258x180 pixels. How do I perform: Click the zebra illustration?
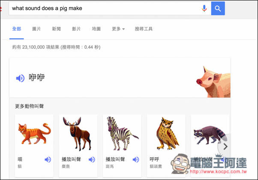[122, 134]
